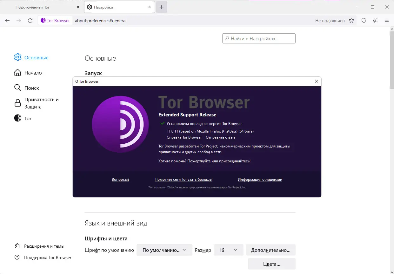Open the Вопросы? link
394x274 pixels.
click(120, 179)
